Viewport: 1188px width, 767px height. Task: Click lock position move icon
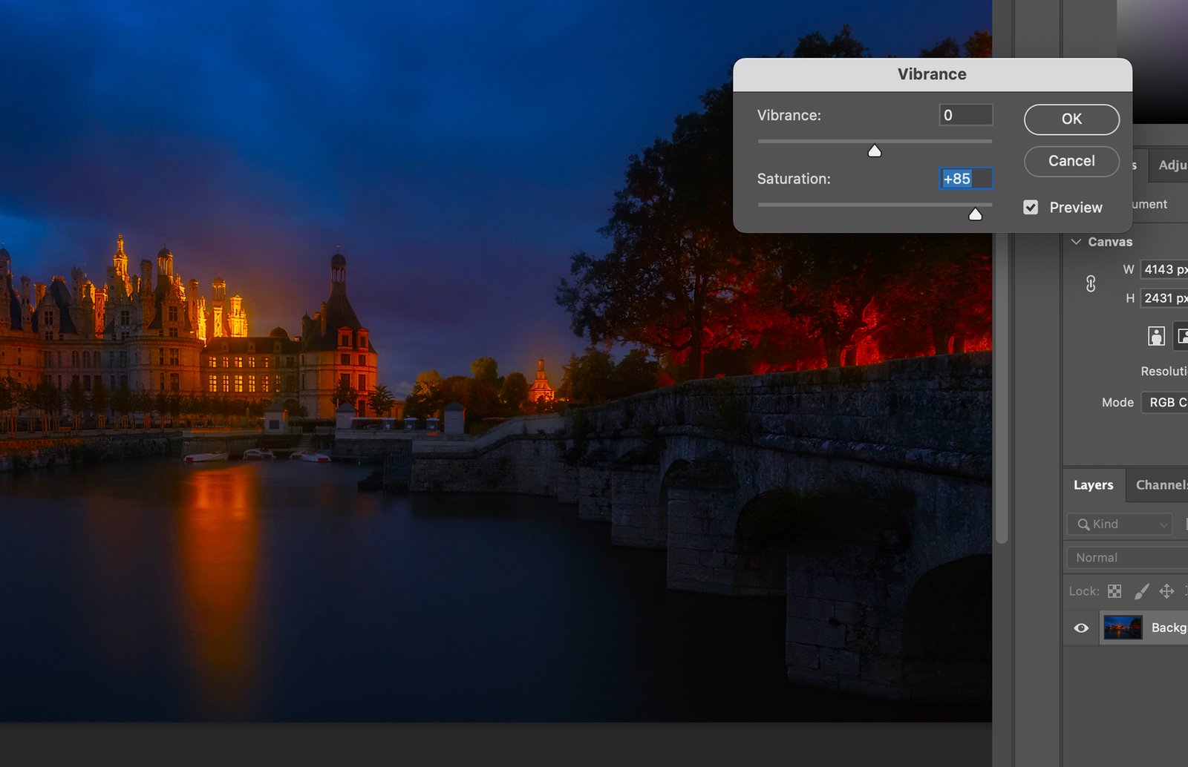point(1166,591)
